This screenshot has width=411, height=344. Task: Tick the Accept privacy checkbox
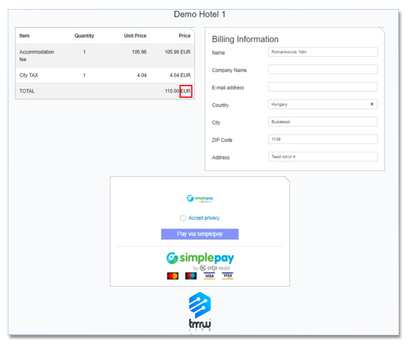pos(183,218)
